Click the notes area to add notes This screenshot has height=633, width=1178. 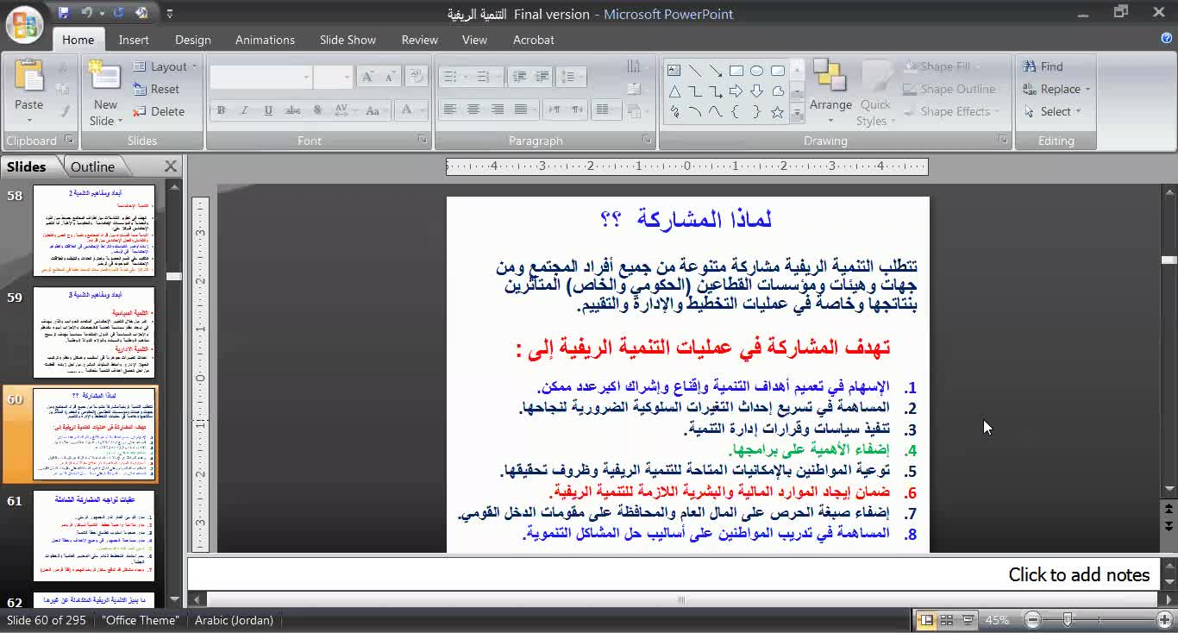[673, 574]
